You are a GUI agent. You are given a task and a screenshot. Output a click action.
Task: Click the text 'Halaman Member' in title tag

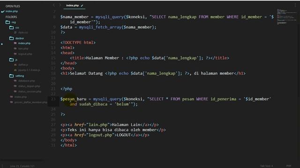coord(103,58)
